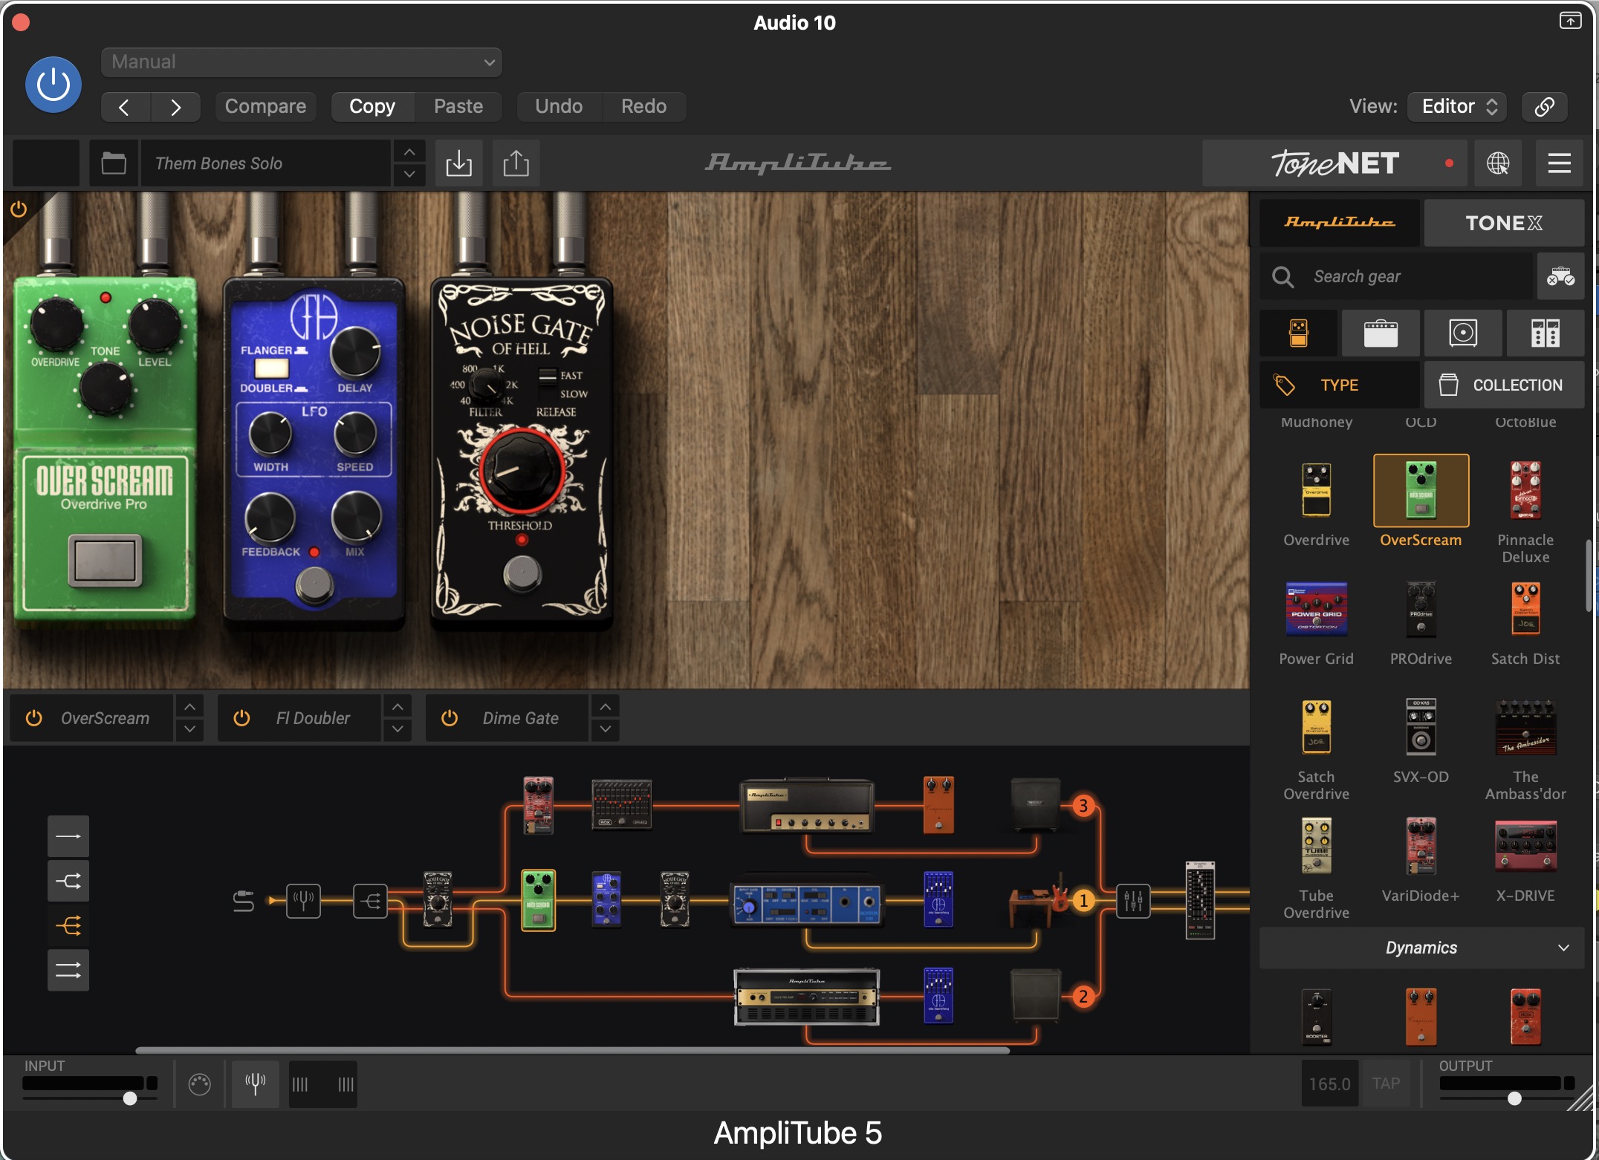
Task: Switch to the TONEX tab
Action: coord(1503,223)
